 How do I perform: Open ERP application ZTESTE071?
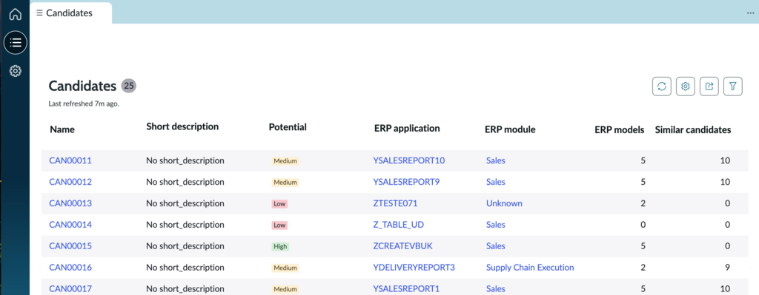coord(395,203)
